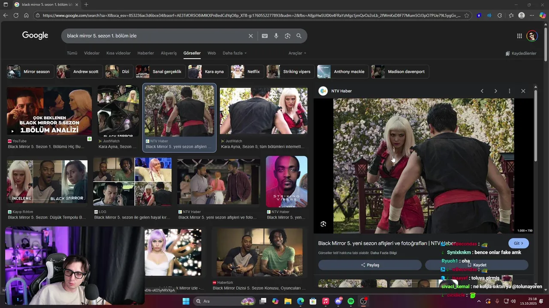Switch to the Alışveriş tab
549x308 pixels.
click(x=169, y=53)
